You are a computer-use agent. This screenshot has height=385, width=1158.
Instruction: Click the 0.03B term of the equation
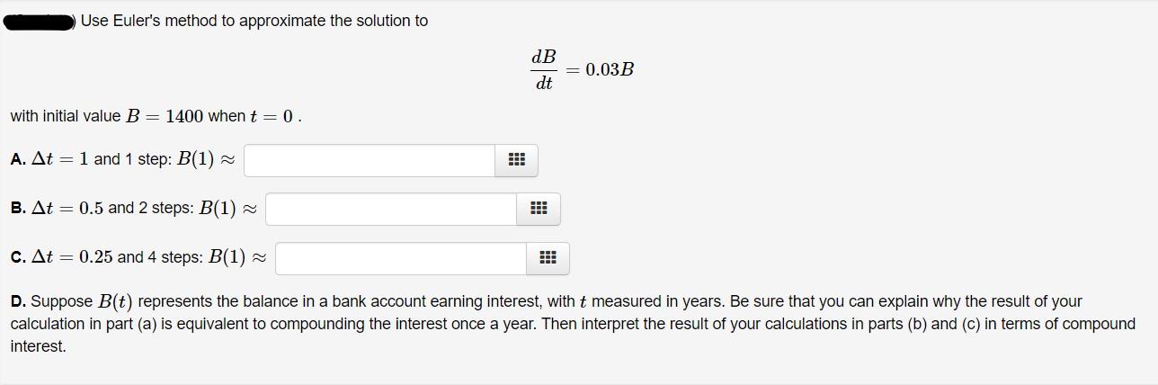[x=610, y=69]
